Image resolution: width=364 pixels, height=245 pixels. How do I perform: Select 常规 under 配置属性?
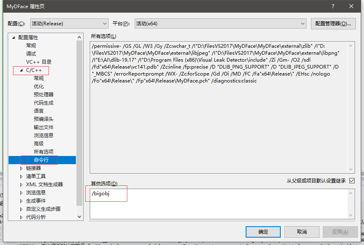[31, 45]
